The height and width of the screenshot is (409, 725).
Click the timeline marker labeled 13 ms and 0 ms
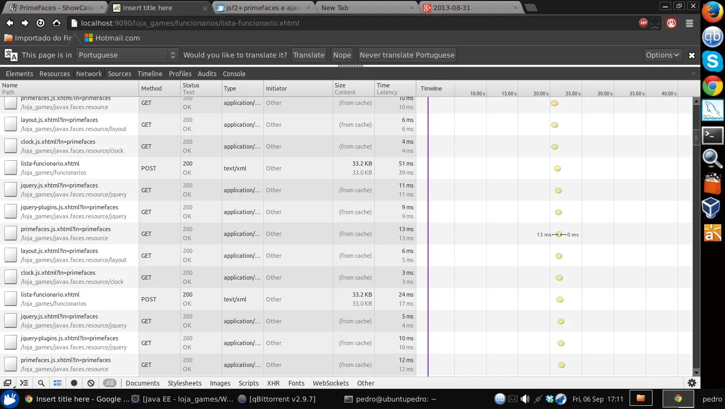pos(558,234)
